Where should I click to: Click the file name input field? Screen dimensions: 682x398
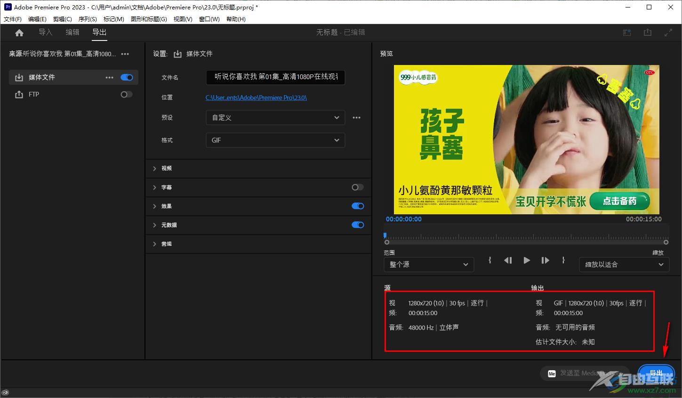coord(275,77)
